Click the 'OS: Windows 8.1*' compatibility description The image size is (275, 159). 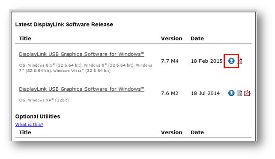(86, 68)
